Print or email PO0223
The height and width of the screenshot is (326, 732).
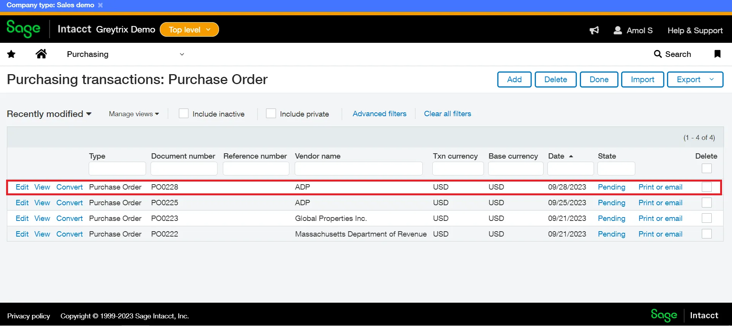661,218
